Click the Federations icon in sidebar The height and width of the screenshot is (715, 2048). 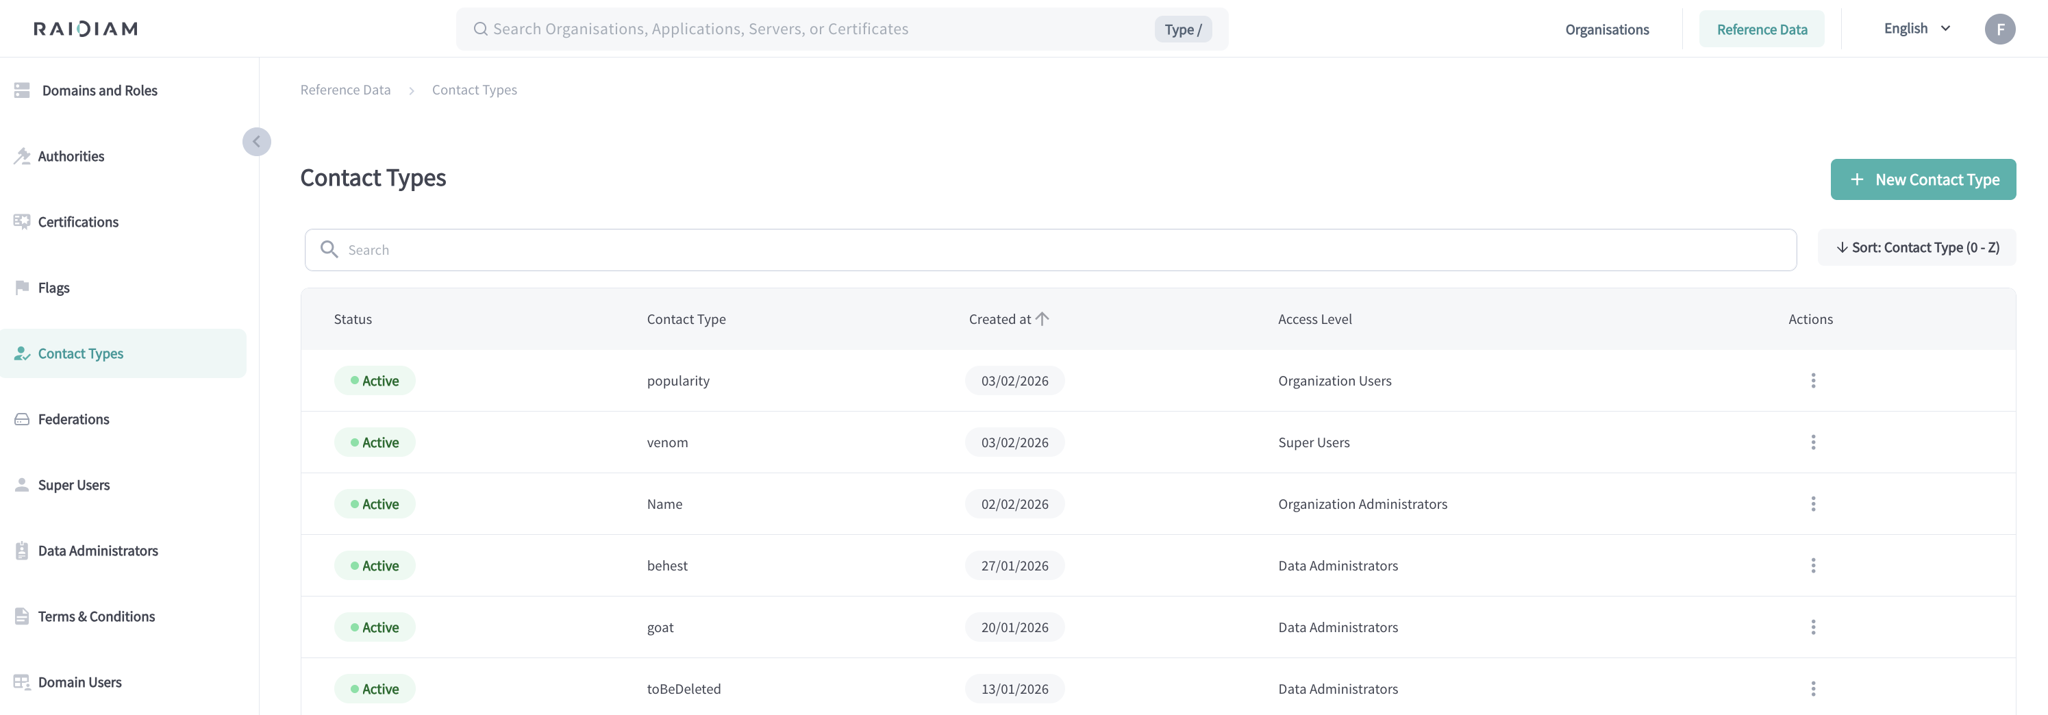pyautogui.click(x=21, y=419)
